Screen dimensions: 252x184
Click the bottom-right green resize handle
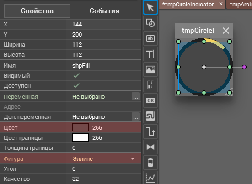(x=230, y=93)
